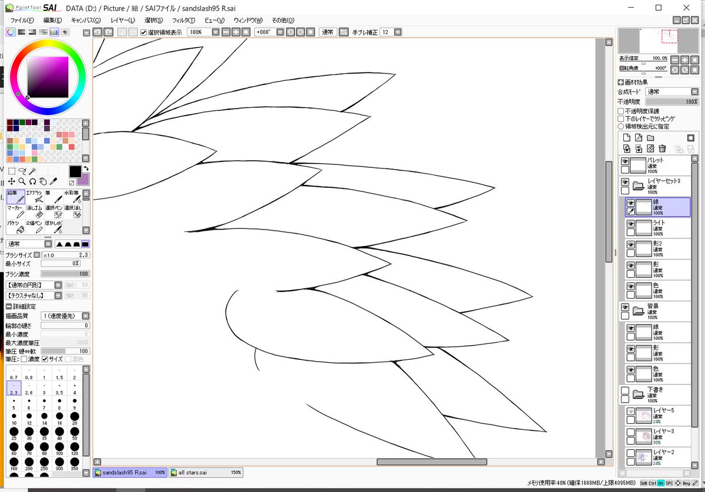
Task: Select brush size 20 preset
Action: tap(75, 419)
